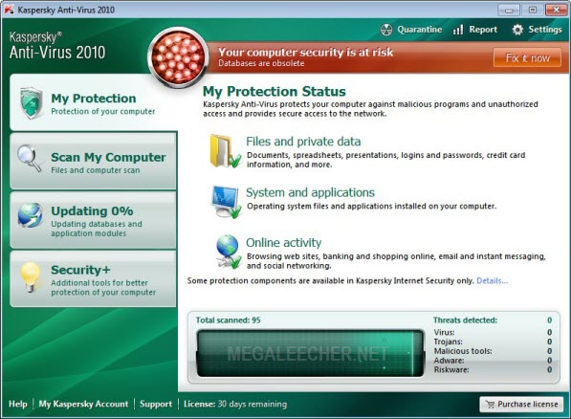Image resolution: width=571 pixels, height=419 pixels.
Task: Open System and applications section
Action: pos(310,192)
